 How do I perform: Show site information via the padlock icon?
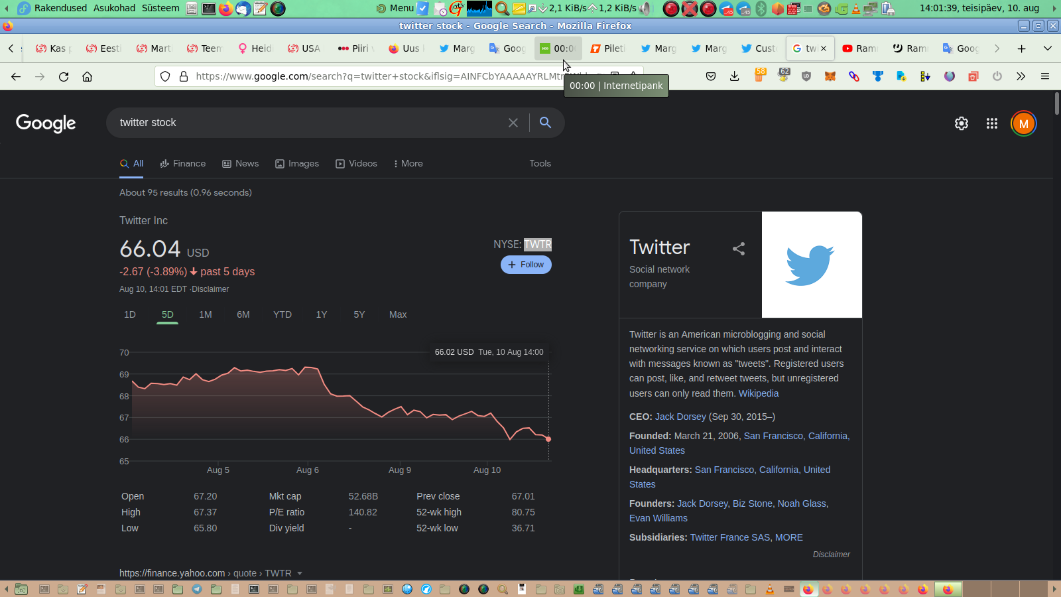(x=184, y=76)
